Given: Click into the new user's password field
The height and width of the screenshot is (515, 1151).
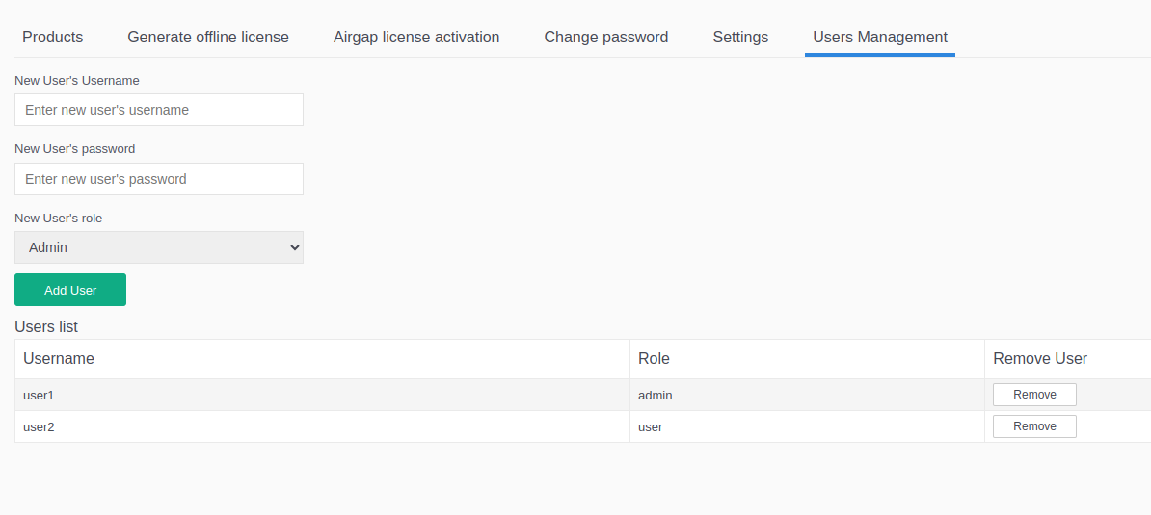Looking at the screenshot, I should click(159, 179).
